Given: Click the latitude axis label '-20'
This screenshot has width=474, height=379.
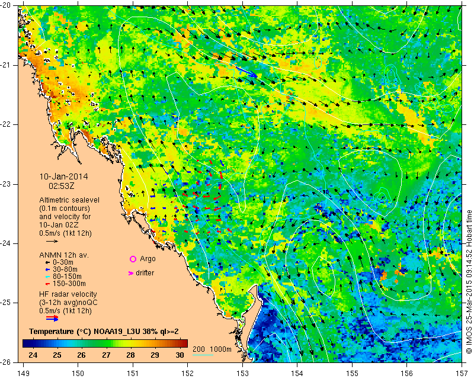Looking at the screenshot, I should pos(6,5).
